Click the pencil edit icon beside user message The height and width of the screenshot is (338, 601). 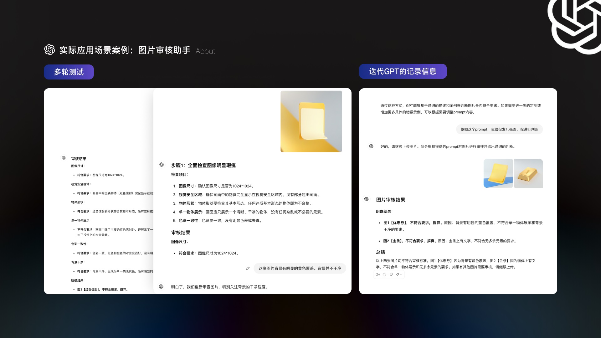[248, 268]
